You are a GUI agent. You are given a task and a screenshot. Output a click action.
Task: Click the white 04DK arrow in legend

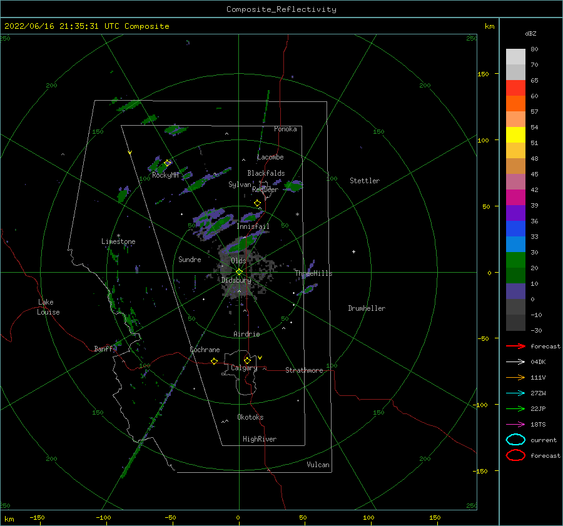pyautogui.click(x=515, y=362)
